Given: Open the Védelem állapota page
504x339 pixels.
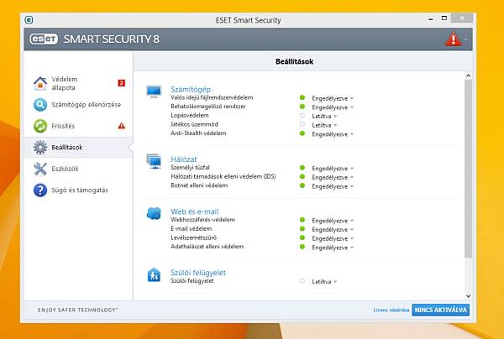Looking at the screenshot, I should point(78,83).
